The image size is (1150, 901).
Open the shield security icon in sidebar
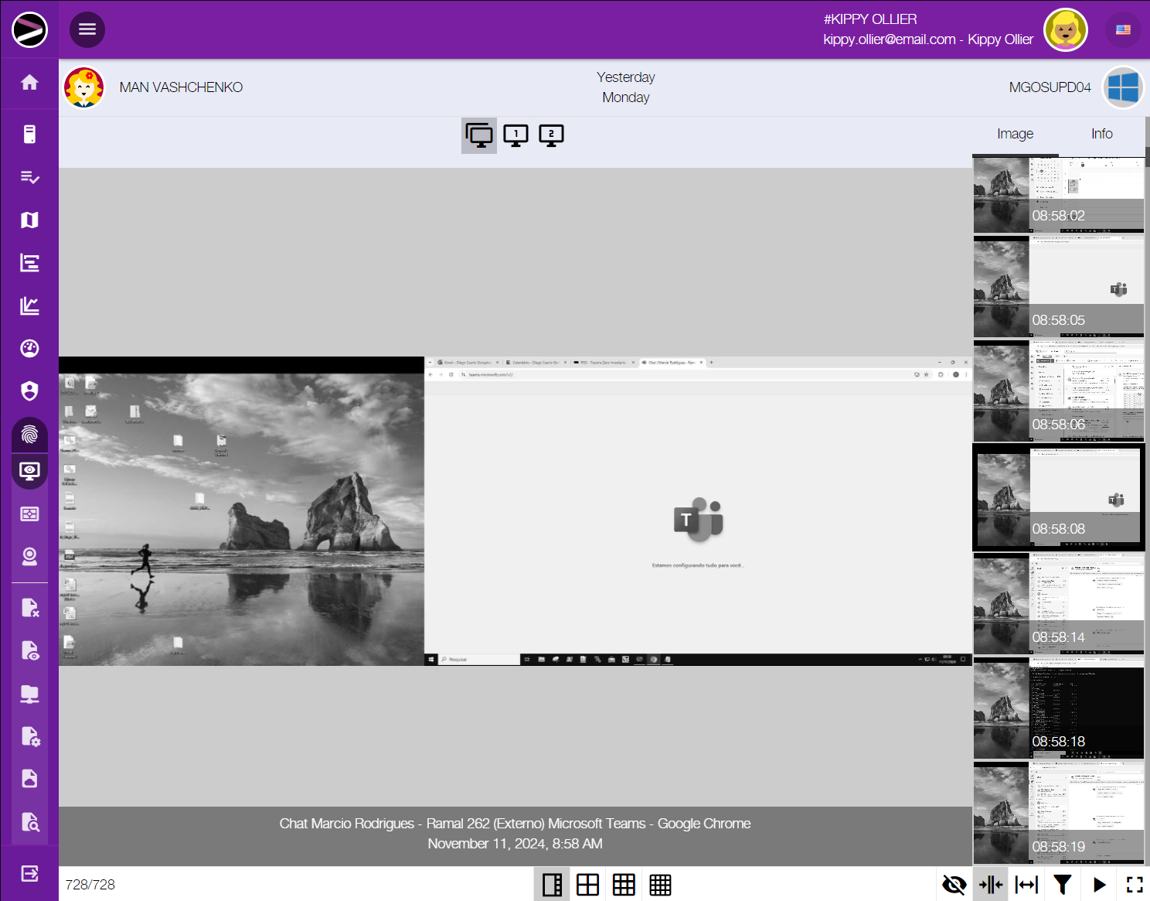tap(29, 391)
